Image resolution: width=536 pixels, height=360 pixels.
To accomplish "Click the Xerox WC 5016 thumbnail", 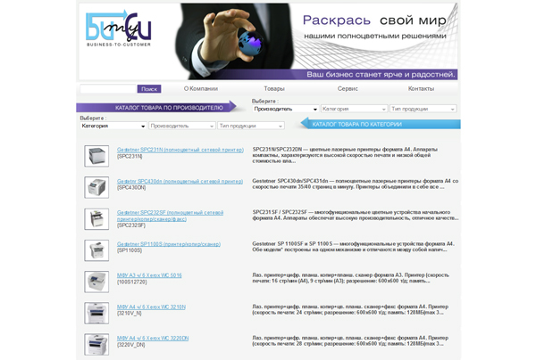I will pyautogui.click(x=96, y=282).
